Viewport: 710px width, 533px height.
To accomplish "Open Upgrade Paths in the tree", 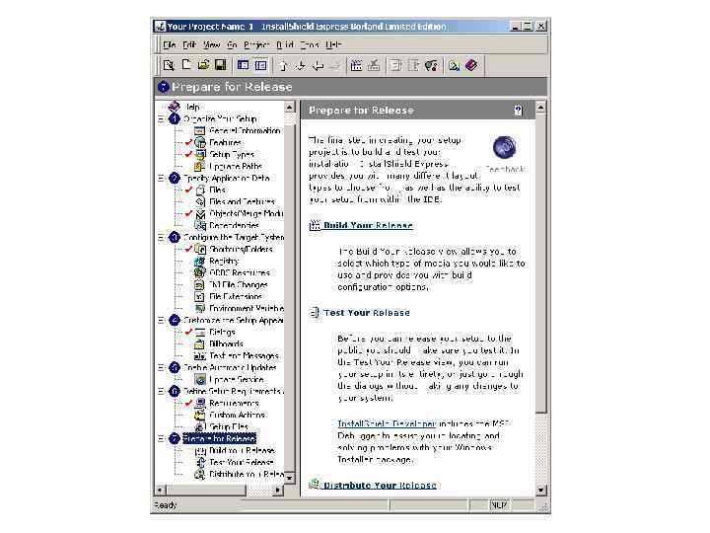I will click(x=236, y=166).
